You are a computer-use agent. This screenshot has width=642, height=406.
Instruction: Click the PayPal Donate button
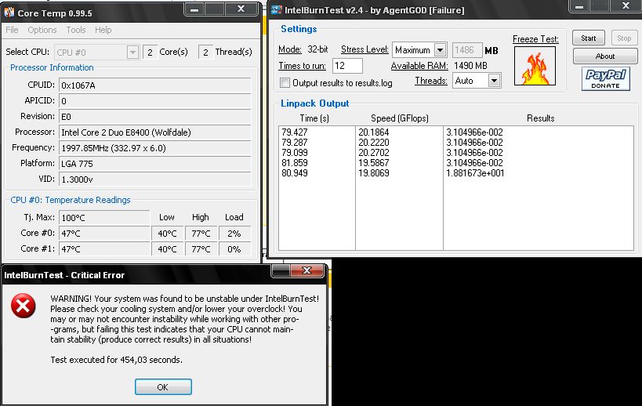click(605, 78)
